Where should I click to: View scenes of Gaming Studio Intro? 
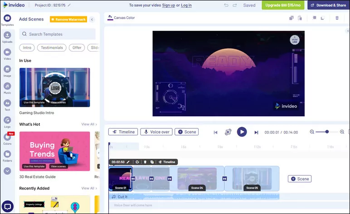58,102
